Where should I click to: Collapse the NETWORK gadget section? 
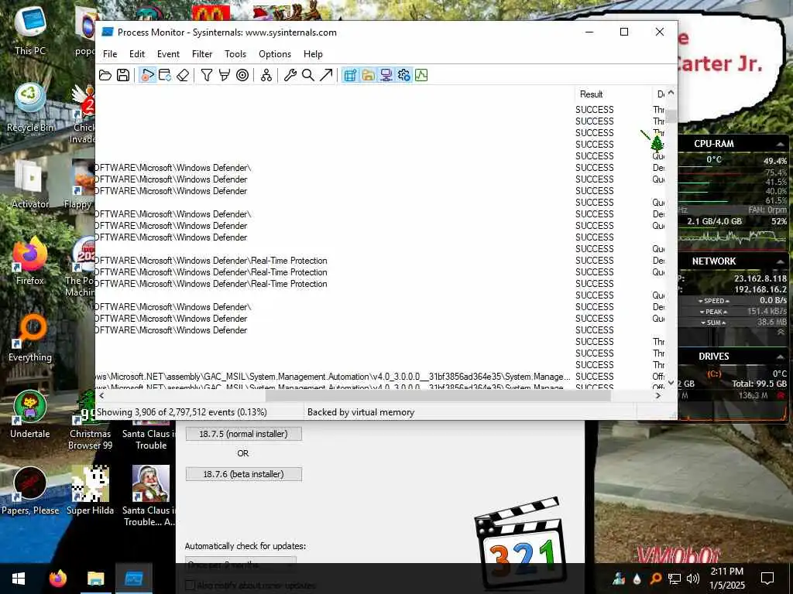tap(780, 261)
